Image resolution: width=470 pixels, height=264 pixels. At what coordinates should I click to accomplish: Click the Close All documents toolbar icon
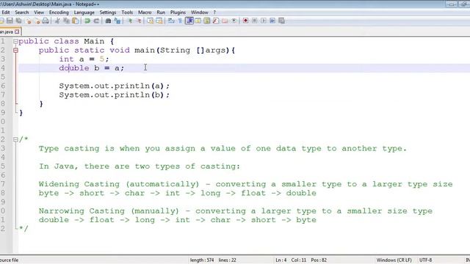(37, 21)
